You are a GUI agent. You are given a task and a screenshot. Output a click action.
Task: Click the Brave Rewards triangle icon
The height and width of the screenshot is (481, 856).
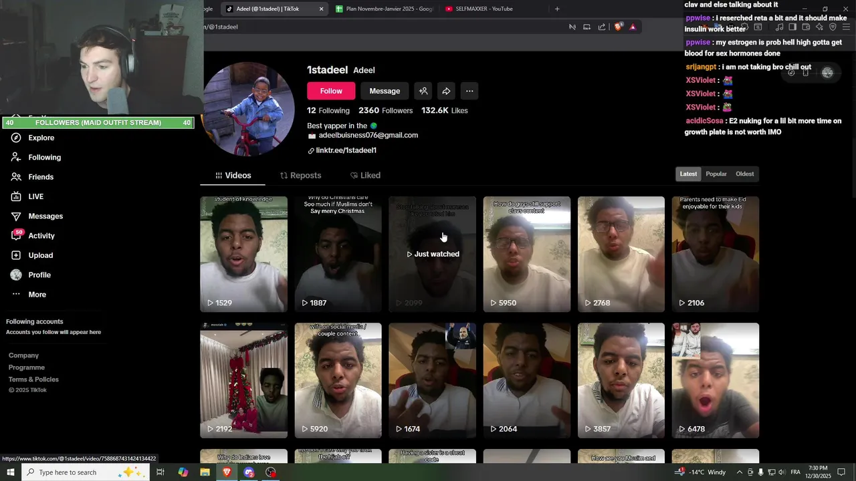[x=633, y=27]
